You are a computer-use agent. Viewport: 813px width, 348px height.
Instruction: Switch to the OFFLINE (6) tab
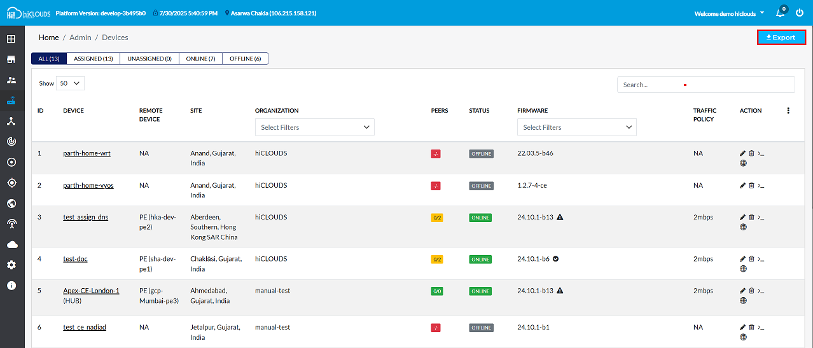(x=245, y=59)
